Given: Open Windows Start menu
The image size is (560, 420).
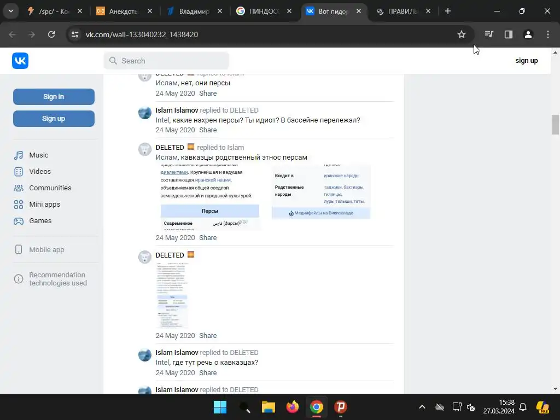Looking at the screenshot, I should pos(220,407).
